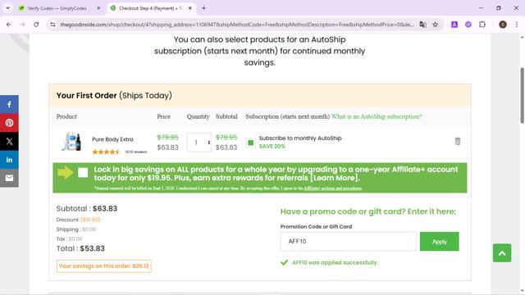The width and height of the screenshot is (525, 295).
Task: Click the 'Subtotal : $63.83' summary text
Action: coord(87,208)
